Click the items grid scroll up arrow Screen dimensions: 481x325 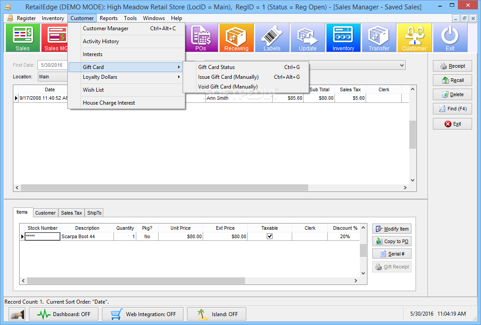coord(363,227)
